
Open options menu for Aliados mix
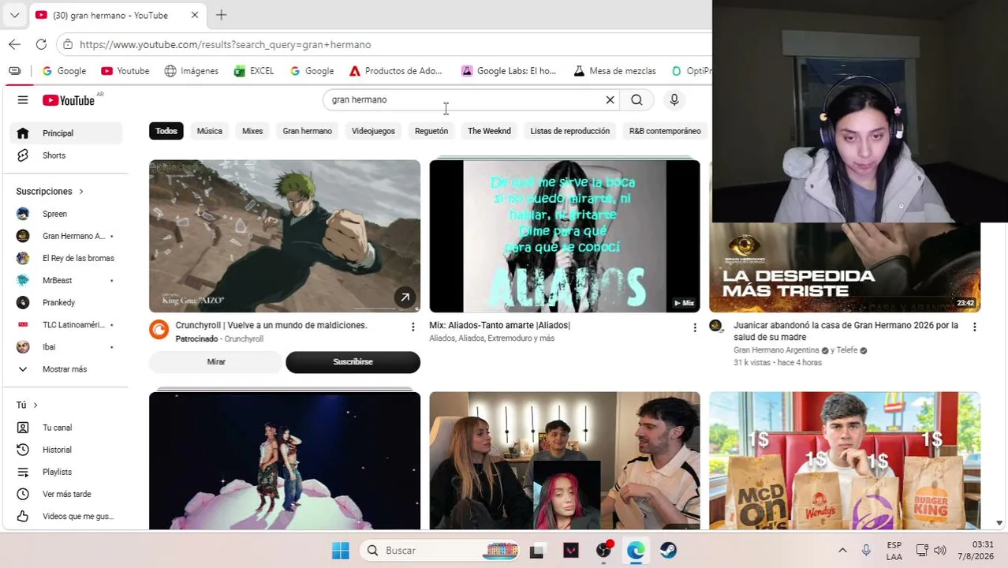[x=694, y=327]
